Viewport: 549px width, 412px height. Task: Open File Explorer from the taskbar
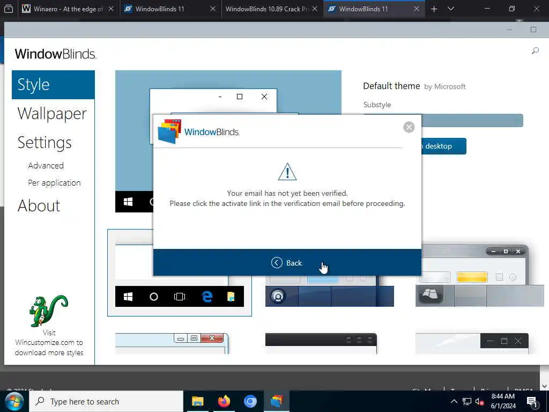pyautogui.click(x=197, y=401)
